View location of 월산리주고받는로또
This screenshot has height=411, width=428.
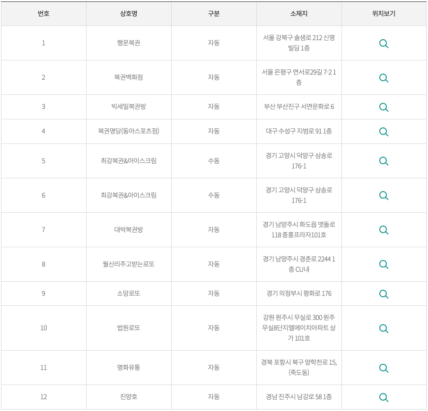tap(384, 264)
